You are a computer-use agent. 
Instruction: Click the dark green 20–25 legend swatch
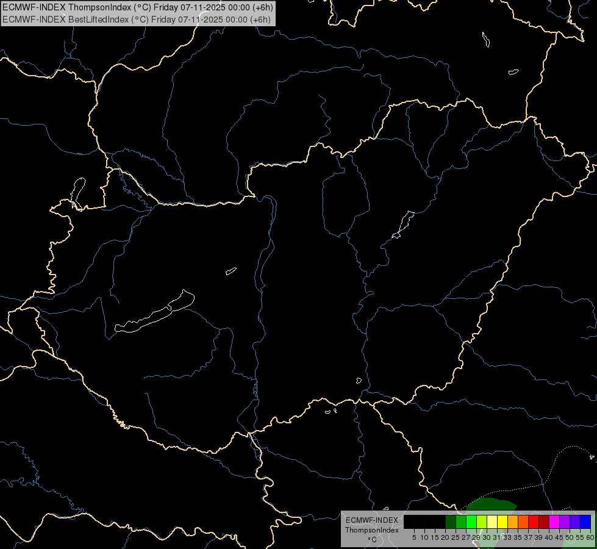click(x=451, y=522)
